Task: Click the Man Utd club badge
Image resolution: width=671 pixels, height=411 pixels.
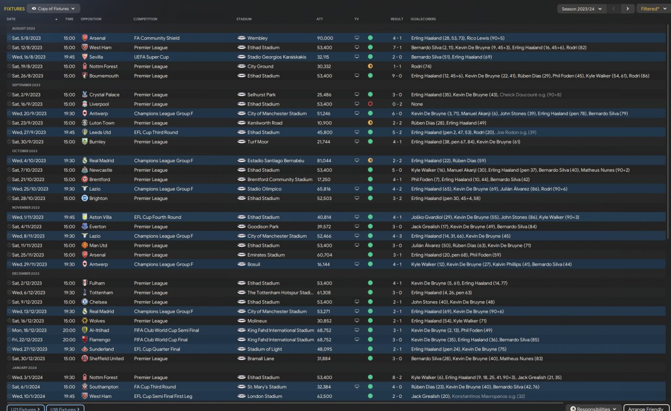Action: pyautogui.click(x=85, y=246)
